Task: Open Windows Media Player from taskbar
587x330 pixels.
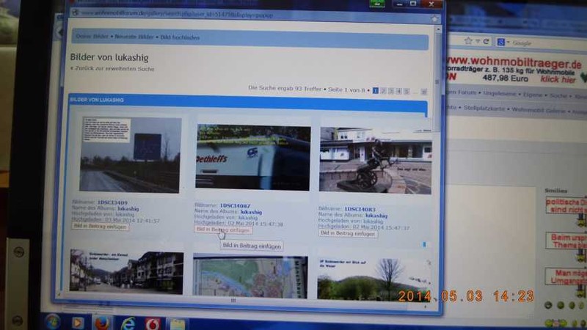Action: 78,322
